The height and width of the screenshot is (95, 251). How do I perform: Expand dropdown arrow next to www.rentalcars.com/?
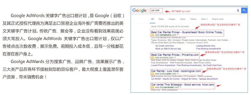[x=178, y=35]
